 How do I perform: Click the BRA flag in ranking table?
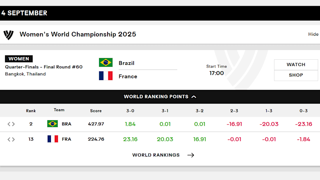(x=52, y=124)
